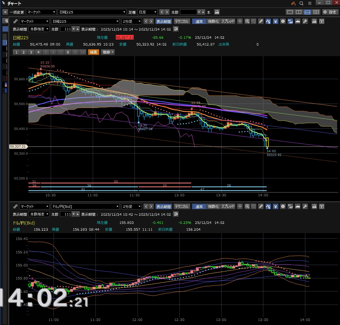The width and height of the screenshot is (340, 325).
Task: Open the wrench settings on Nikkei 225 chart
Action: (305, 21)
